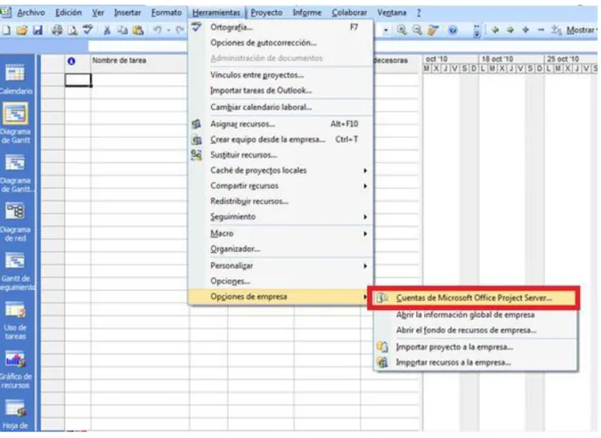The width and height of the screenshot is (601, 438).
Task: Click the Zoom out magnifier icon
Action: pyautogui.click(x=417, y=30)
